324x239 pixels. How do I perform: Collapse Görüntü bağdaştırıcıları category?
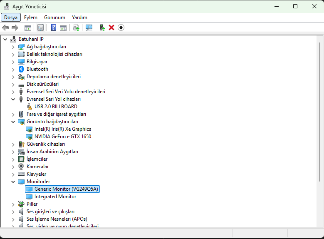point(13,122)
